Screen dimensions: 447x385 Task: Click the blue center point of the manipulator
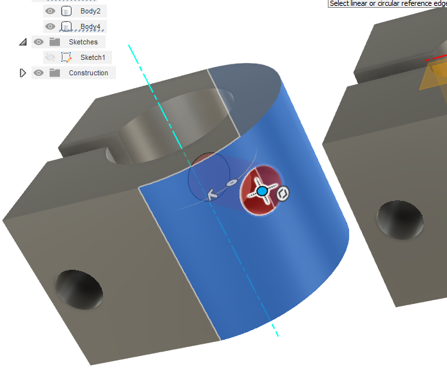262,191
